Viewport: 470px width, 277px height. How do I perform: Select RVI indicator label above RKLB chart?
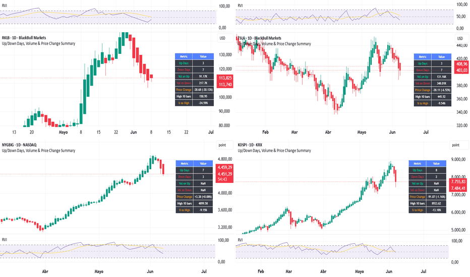coord(5,6)
